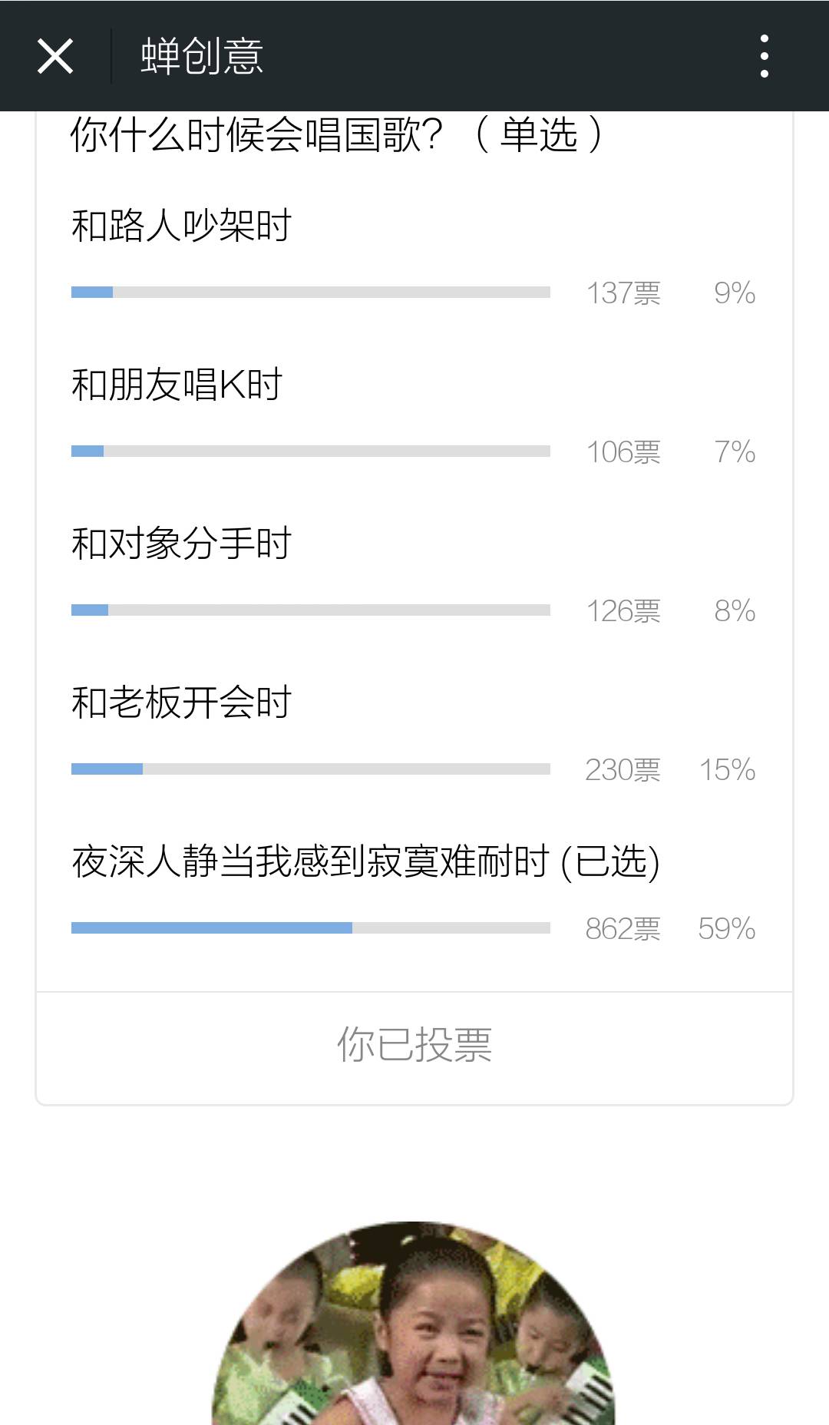Screen dimensions: 829x1425
Task: Click the 126票 progress bar
Action: 311,610
